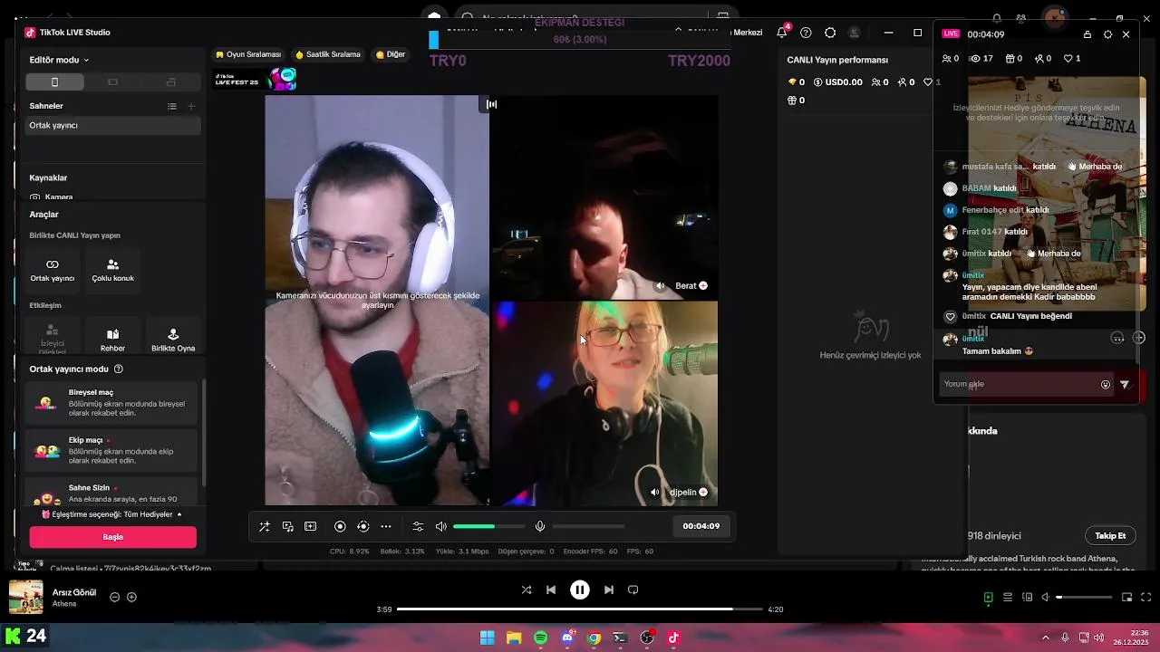Screen dimensions: 1160x652
Task: Toggle shuffle in Spotify player
Action: 527,590
